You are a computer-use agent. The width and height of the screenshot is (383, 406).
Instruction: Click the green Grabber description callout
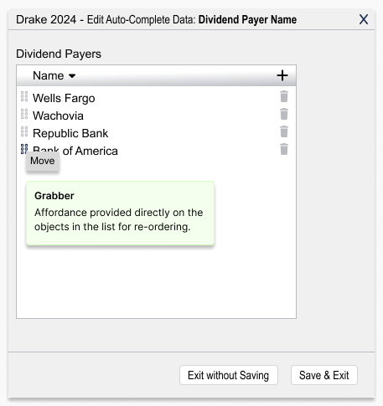point(120,213)
